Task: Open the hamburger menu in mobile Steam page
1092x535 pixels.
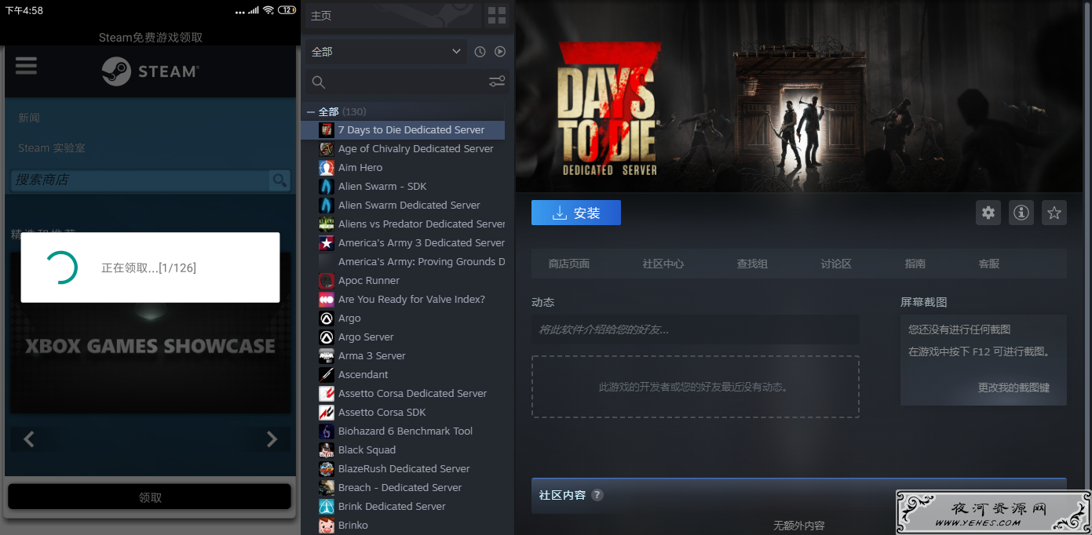Action: pyautogui.click(x=26, y=65)
